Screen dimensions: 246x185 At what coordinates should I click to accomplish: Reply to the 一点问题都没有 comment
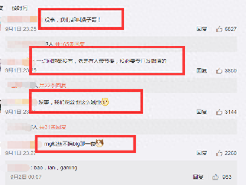coord(202,71)
